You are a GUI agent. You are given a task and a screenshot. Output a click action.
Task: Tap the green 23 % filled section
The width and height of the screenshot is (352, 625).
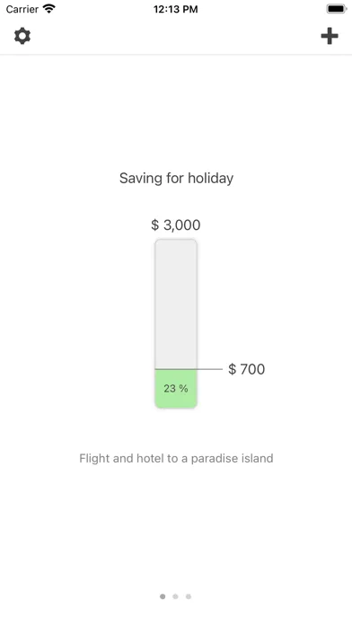[x=176, y=389]
